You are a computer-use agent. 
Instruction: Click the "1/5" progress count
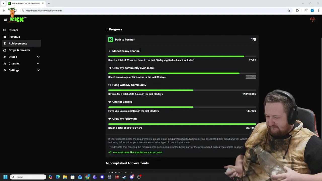click(x=253, y=40)
